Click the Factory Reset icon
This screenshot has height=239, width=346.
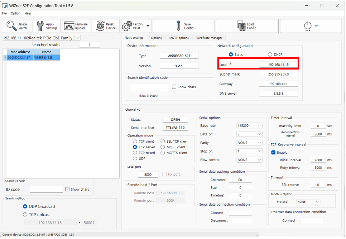click(127, 26)
